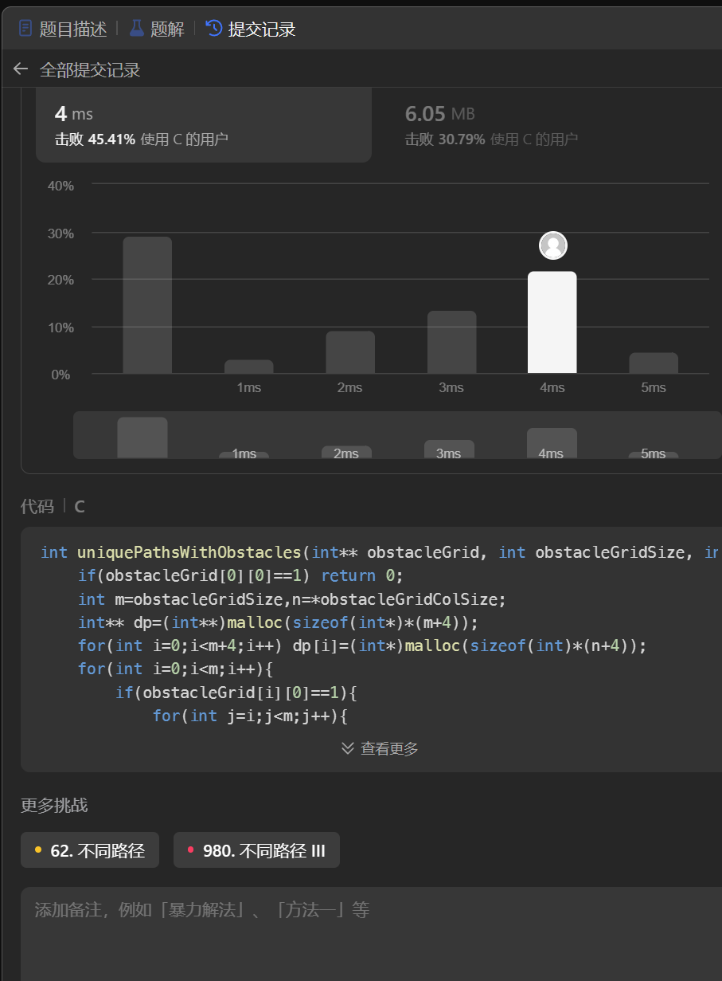Click the double chevron beside 查看更多

[348, 748]
